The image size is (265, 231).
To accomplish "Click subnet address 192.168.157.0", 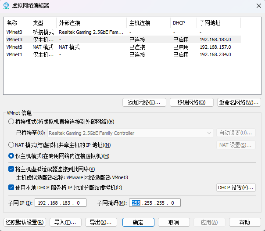I will [215, 47].
